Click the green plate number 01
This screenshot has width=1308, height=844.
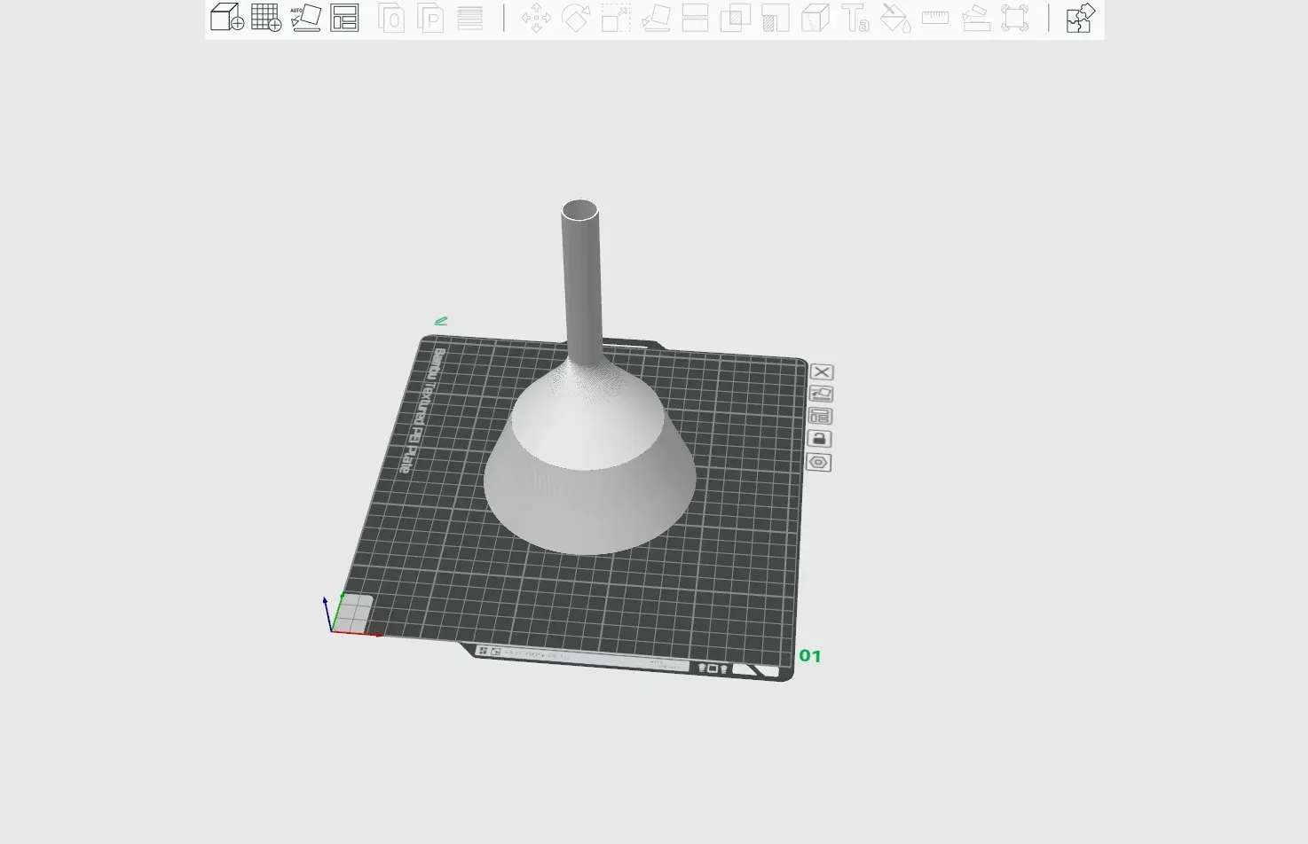pyautogui.click(x=810, y=656)
